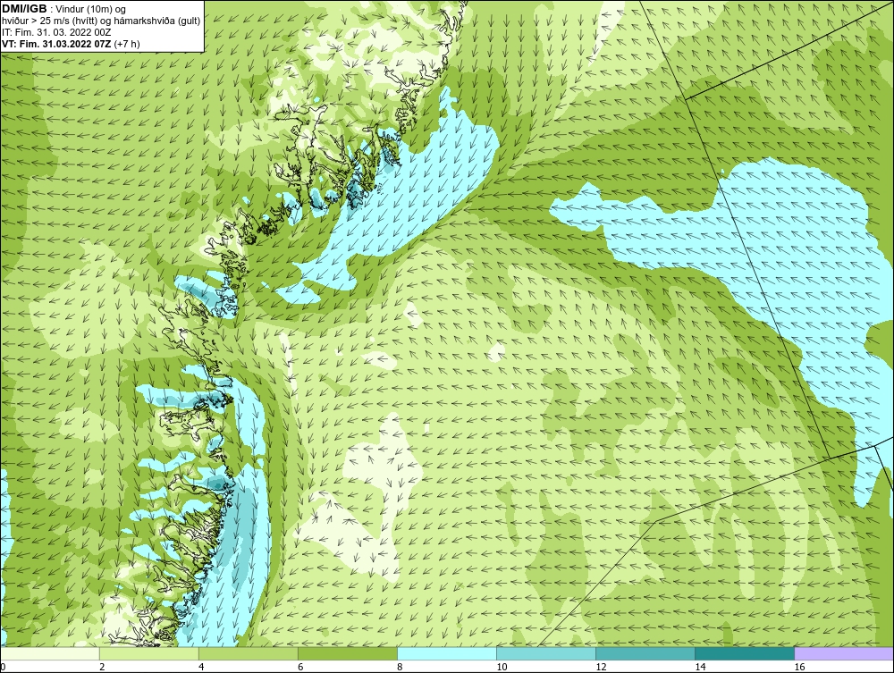Click the 'Vindur (10m) og' label
Screen dimensions: 894x673
click(92, 9)
